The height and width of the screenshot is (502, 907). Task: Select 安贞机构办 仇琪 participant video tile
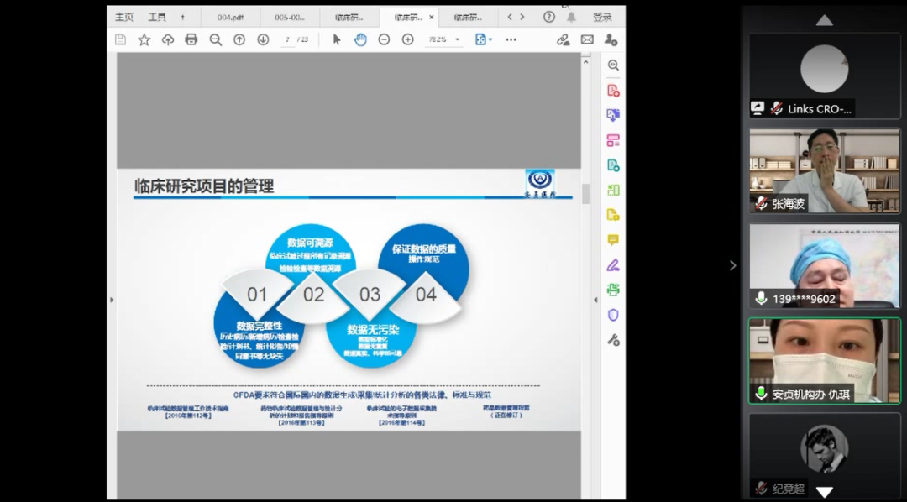pos(825,360)
